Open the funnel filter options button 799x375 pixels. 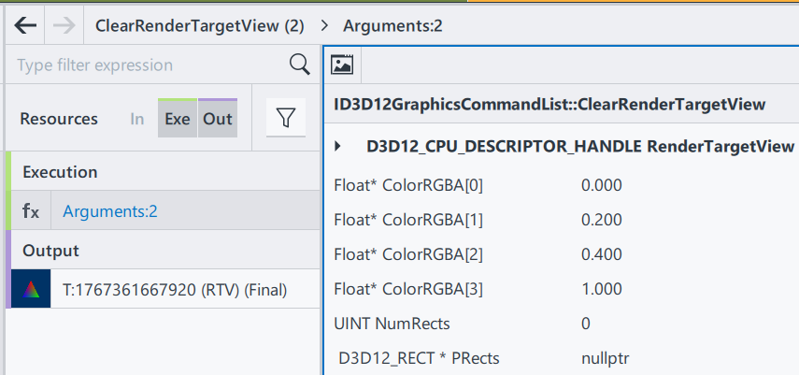pyautogui.click(x=286, y=119)
